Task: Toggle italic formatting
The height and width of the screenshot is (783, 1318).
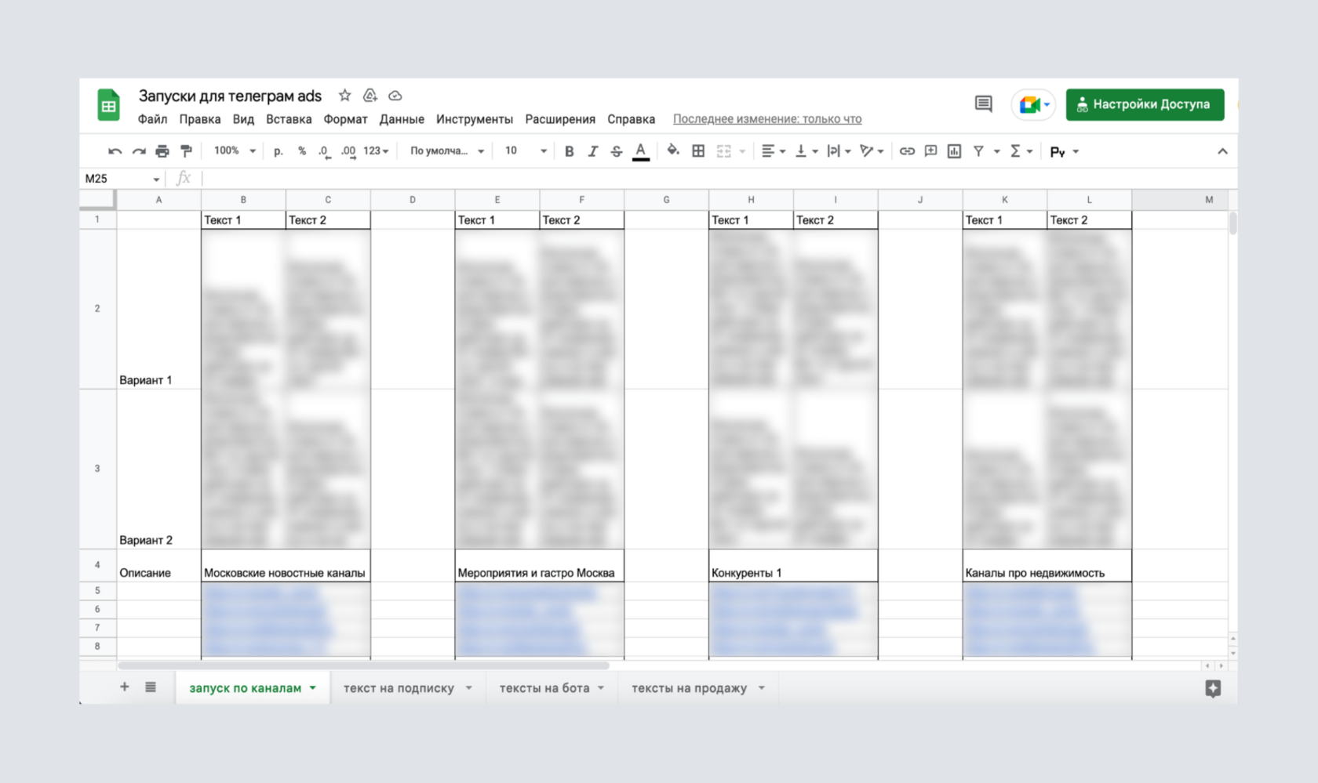Action: point(593,151)
